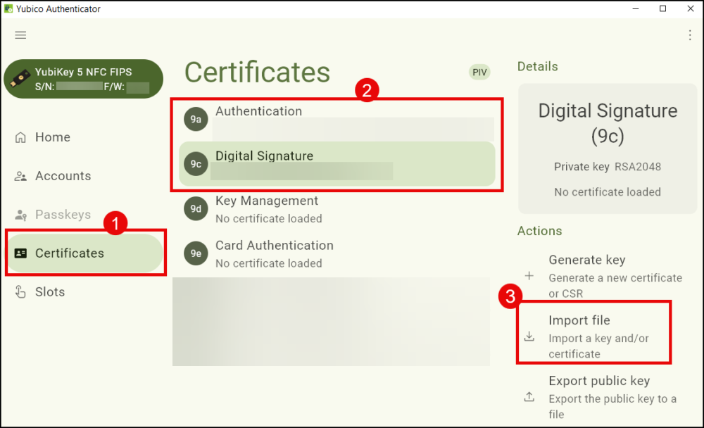Open the Accounts section
This screenshot has height=428, width=704.
(63, 176)
